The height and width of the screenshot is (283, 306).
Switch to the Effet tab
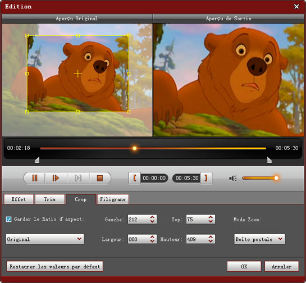[x=19, y=199]
